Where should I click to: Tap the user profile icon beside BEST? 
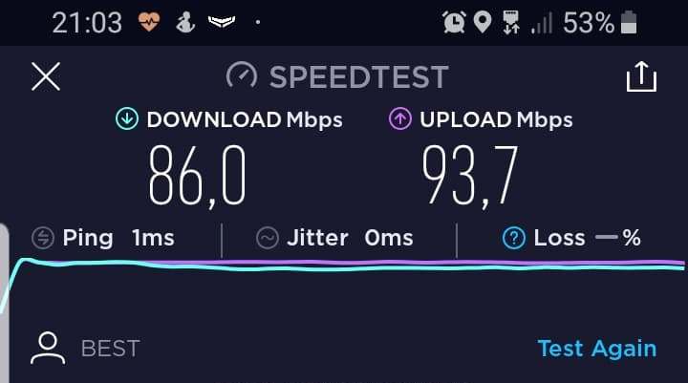48,349
